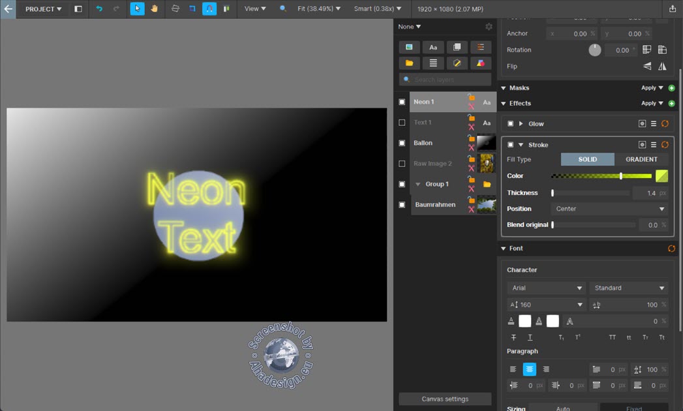This screenshot has width=683, height=411.
Task: Collapse the Masks section
Action: [504, 88]
